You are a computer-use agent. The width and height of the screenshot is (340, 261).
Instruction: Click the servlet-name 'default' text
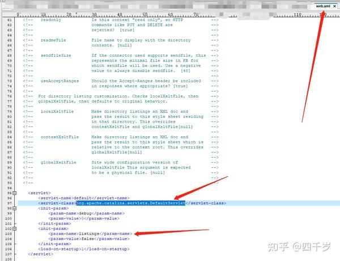83,198
